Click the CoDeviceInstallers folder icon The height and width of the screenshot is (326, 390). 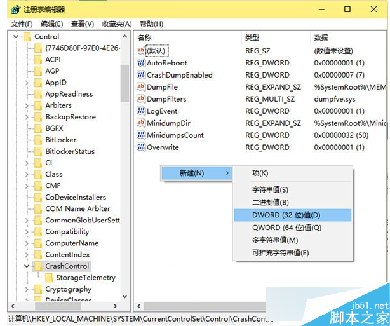click(x=38, y=198)
